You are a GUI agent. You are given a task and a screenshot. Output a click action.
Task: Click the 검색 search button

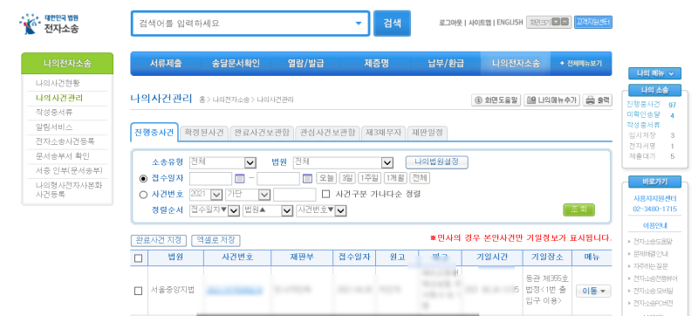(392, 24)
